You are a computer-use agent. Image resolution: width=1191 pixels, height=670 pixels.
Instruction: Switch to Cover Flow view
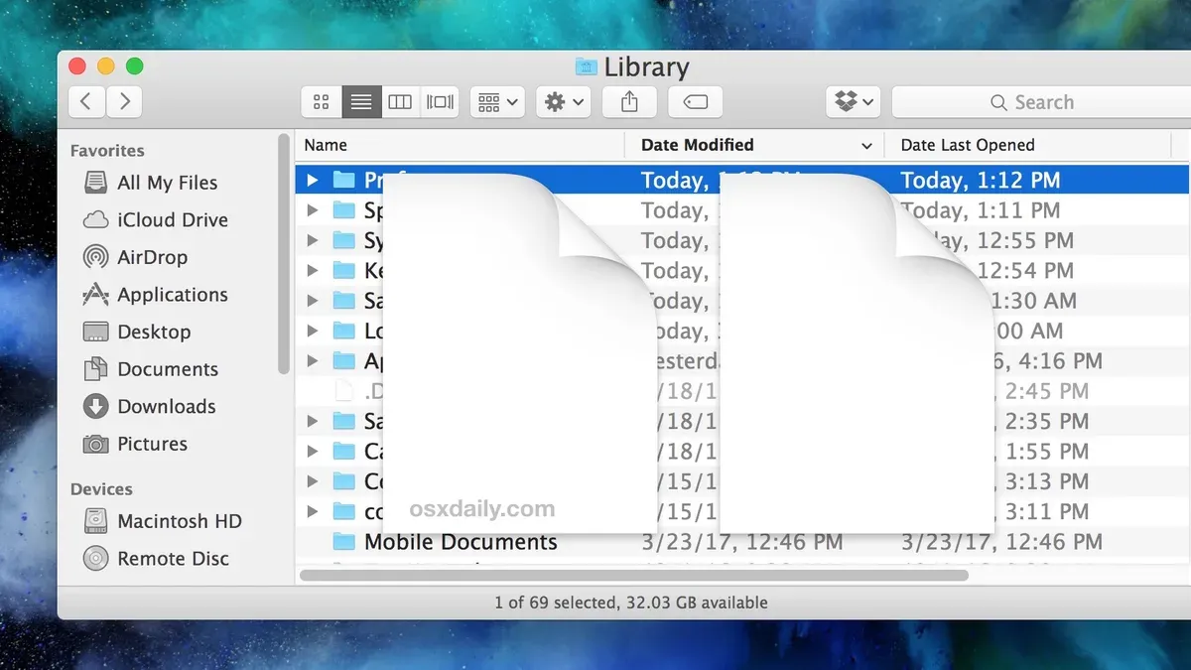(440, 102)
